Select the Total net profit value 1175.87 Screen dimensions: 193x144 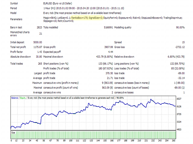pos(37,47)
